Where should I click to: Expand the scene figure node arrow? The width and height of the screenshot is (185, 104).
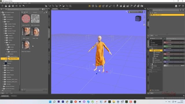click(154, 15)
